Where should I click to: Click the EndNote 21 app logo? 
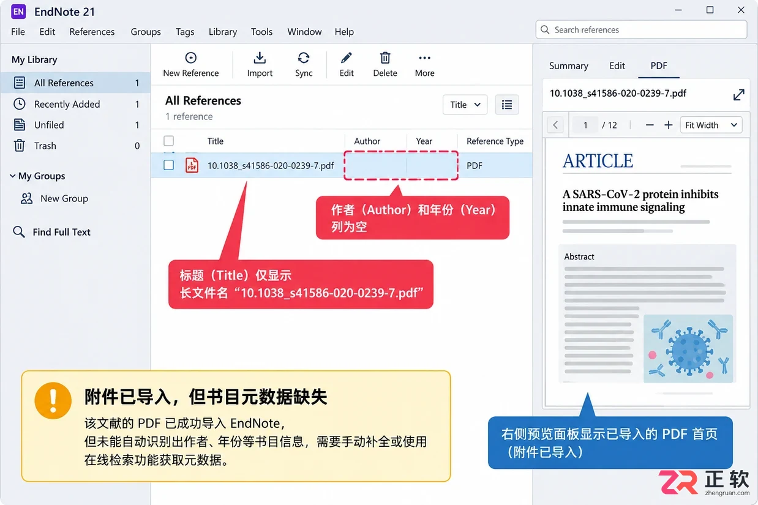[x=18, y=11]
